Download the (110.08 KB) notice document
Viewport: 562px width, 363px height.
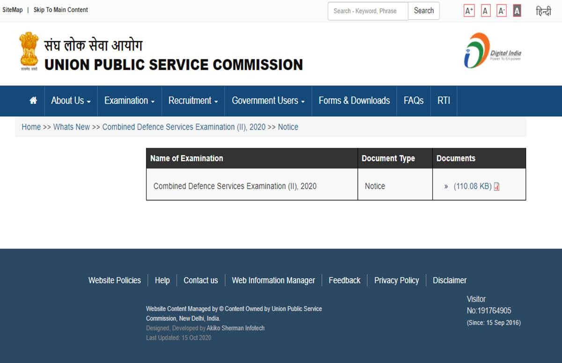coord(472,186)
